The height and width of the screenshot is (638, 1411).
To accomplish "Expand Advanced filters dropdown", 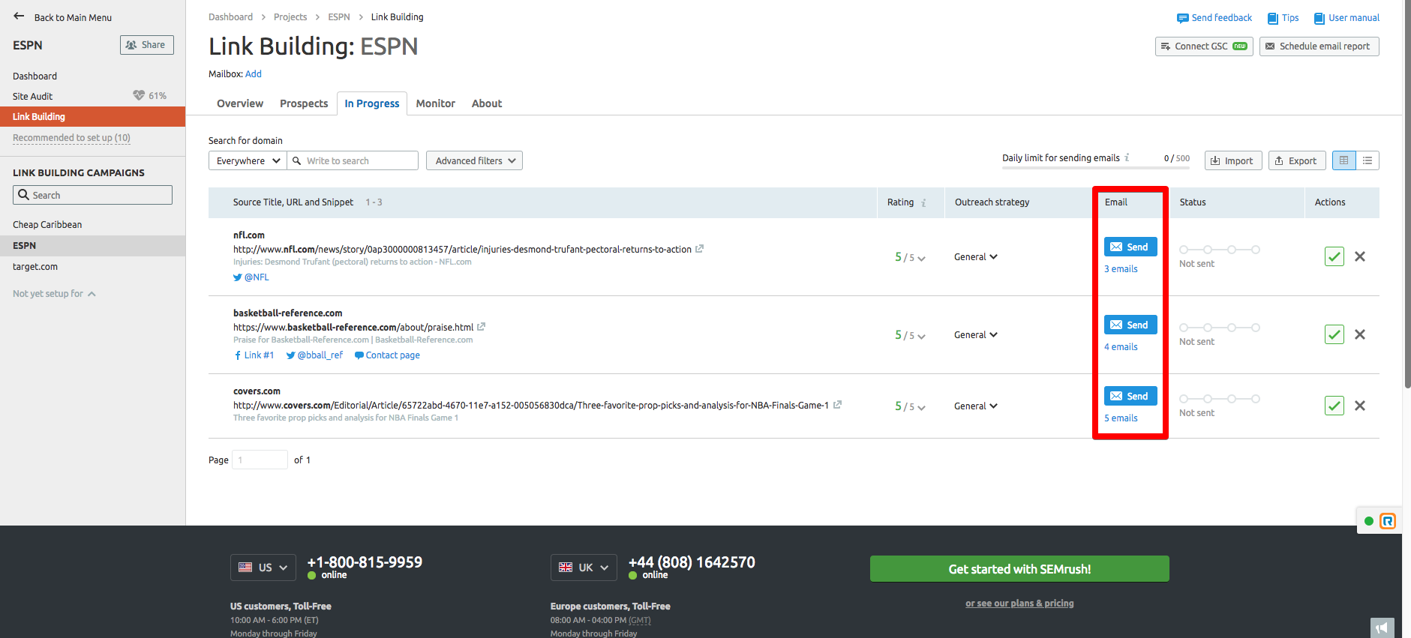I will tap(474, 160).
